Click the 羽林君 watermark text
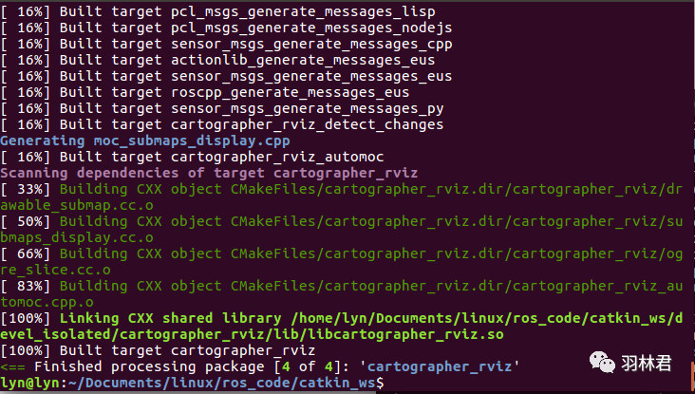The width and height of the screenshot is (695, 394). click(647, 363)
